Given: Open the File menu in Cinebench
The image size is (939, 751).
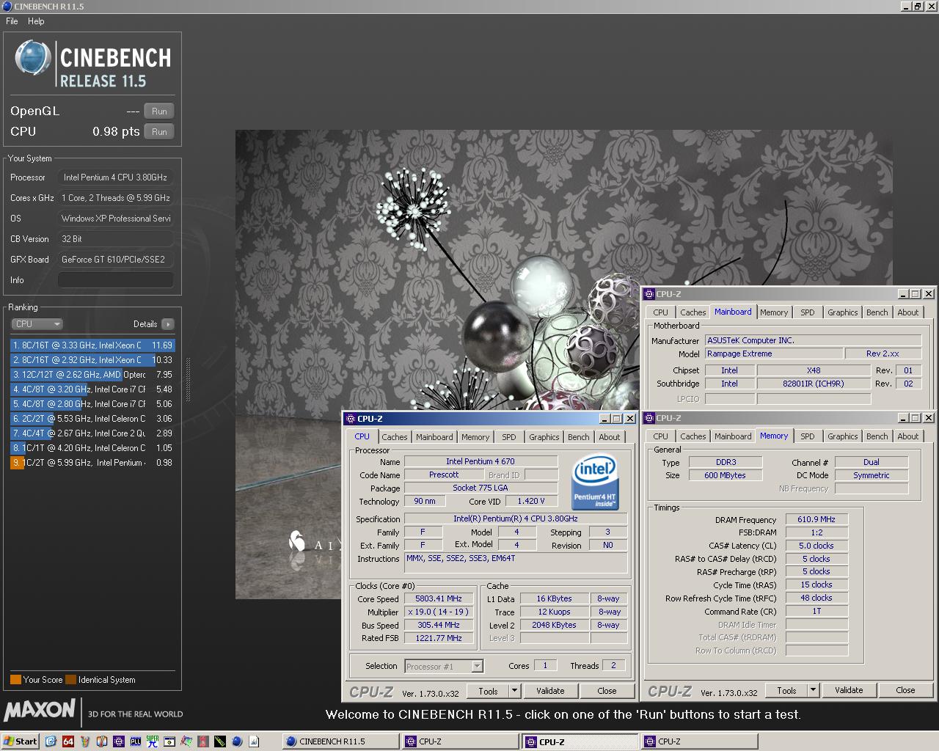Looking at the screenshot, I should pyautogui.click(x=12, y=21).
